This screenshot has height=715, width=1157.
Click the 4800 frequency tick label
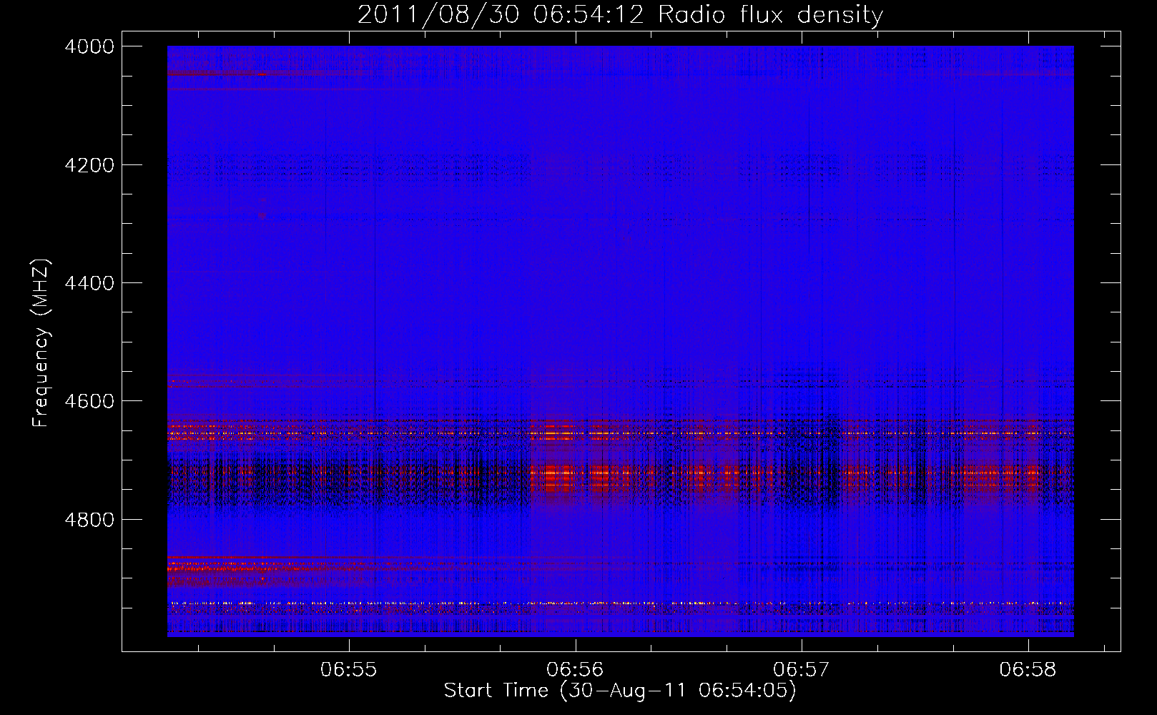coord(89,520)
